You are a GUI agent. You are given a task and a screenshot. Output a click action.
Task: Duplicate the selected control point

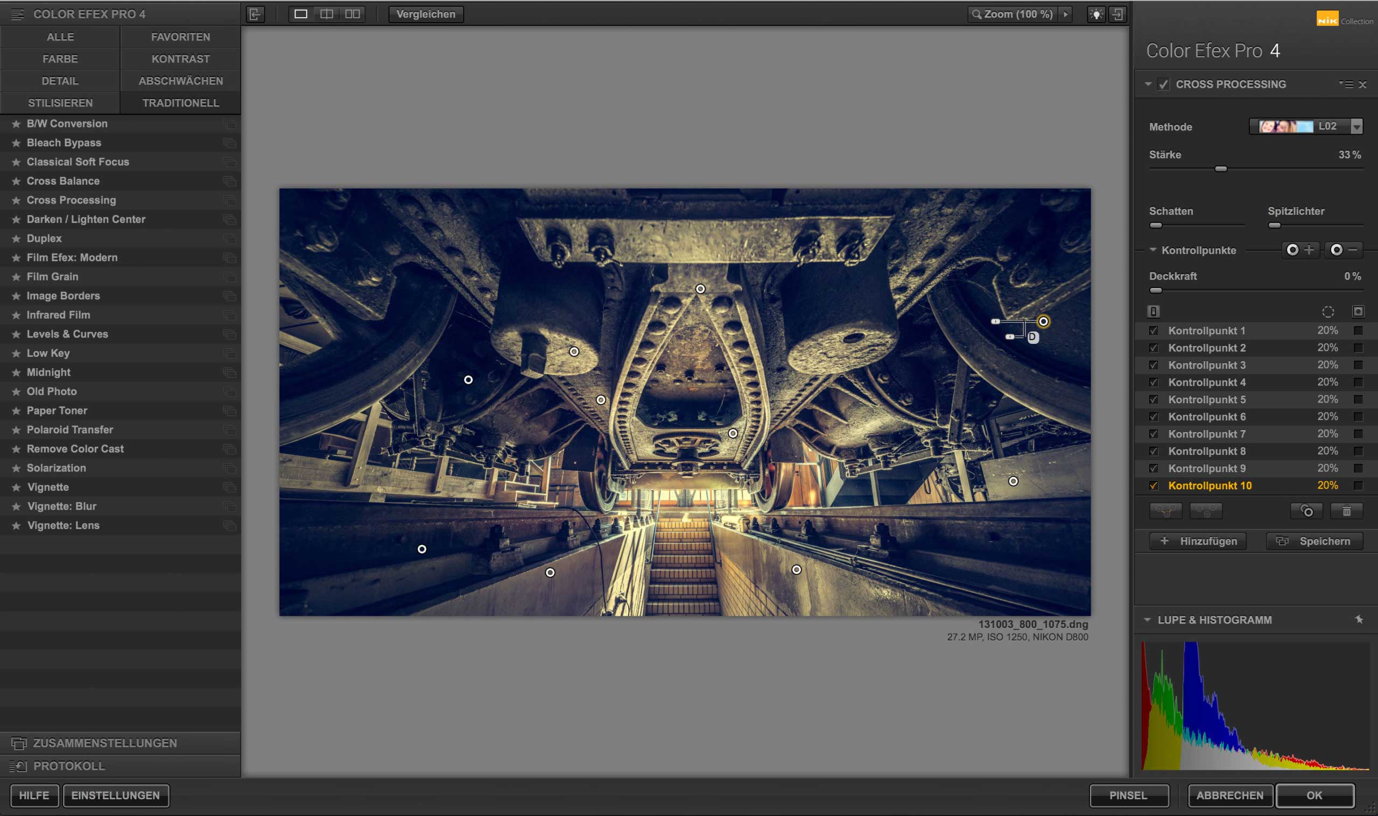point(1306,511)
